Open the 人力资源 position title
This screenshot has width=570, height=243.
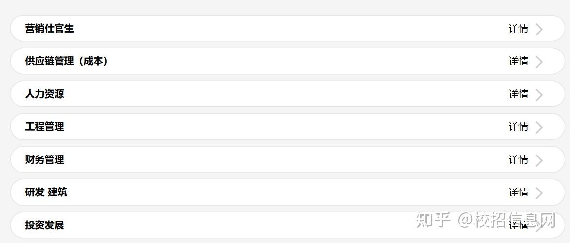click(44, 94)
